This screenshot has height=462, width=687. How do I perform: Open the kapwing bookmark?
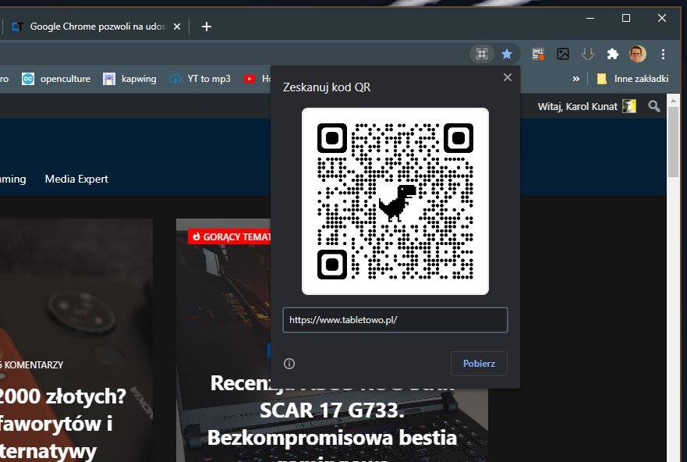pos(129,79)
